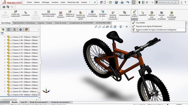
Task: Open FeatureManager design tree tab
Action: coord(3,29)
